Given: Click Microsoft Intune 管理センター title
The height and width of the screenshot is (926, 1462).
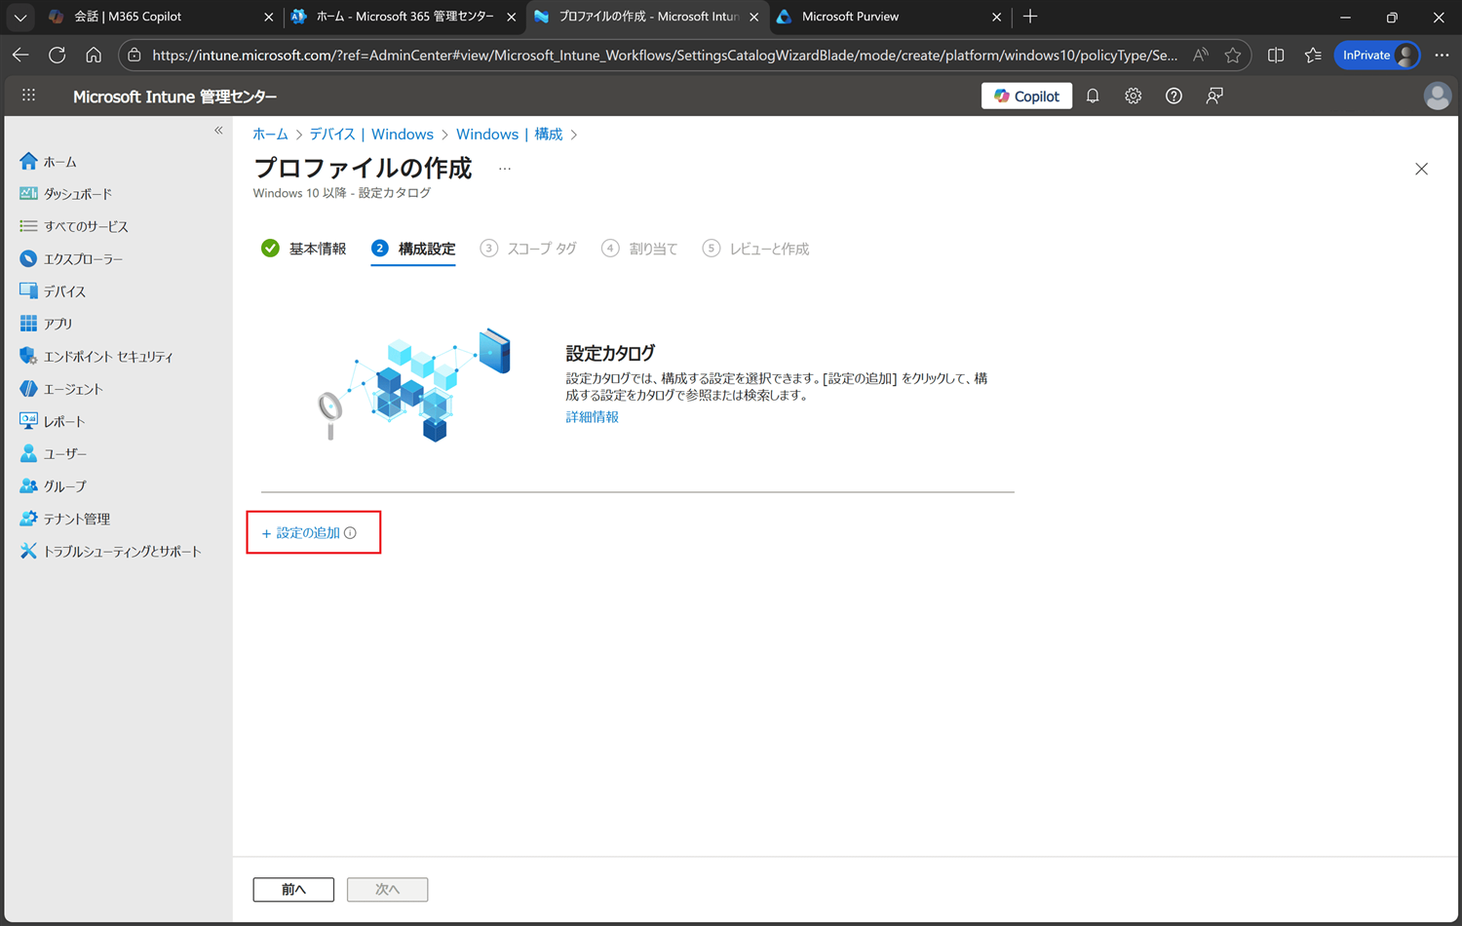Looking at the screenshot, I should pyautogui.click(x=175, y=96).
